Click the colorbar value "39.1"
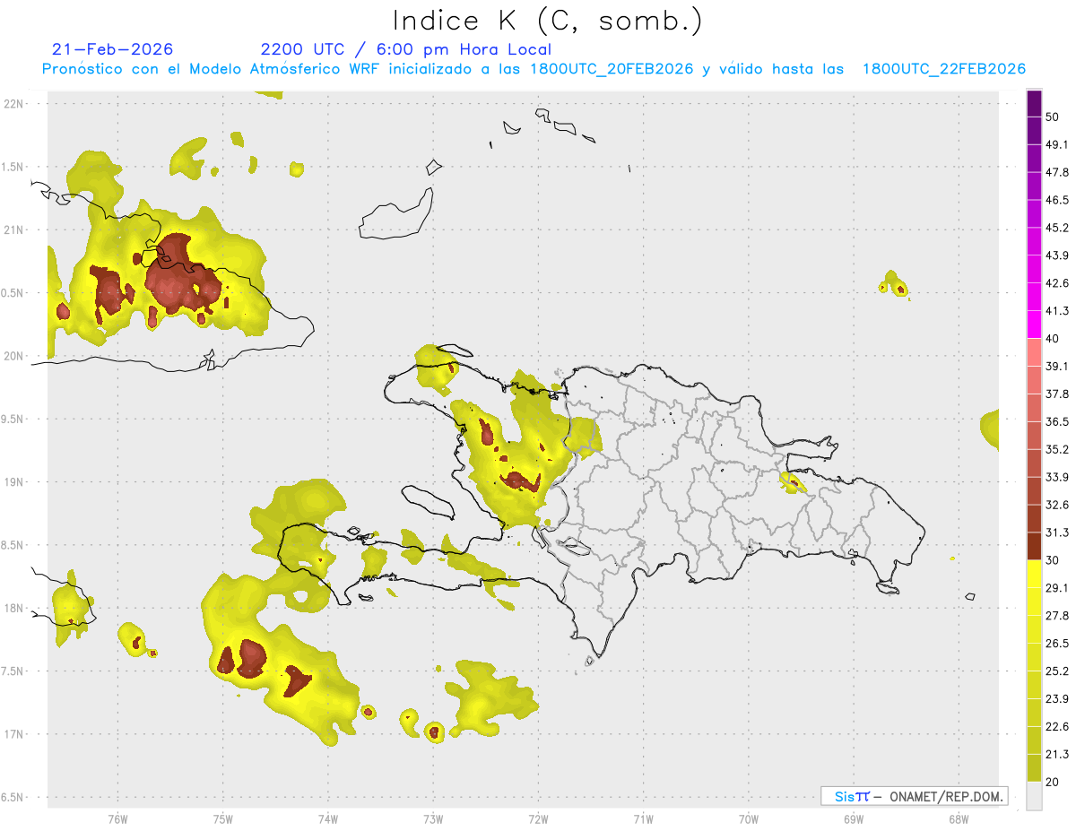 [x=1058, y=367]
